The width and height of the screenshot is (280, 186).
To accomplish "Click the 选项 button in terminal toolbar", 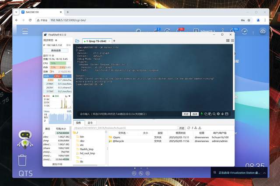I will 195,114.
